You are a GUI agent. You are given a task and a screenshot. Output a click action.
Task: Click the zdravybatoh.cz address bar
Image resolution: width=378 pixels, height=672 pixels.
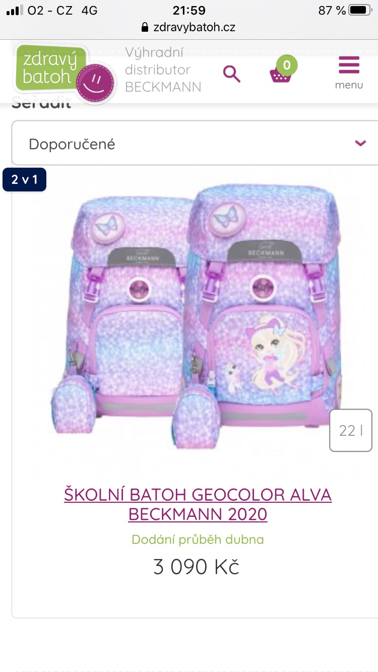point(189,27)
